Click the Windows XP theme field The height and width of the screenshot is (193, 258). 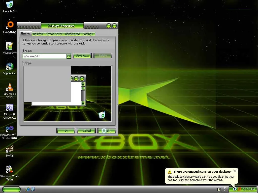click(45, 56)
